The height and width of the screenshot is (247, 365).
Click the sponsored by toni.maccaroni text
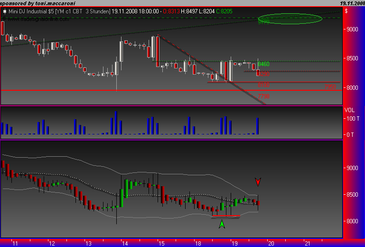pyautogui.click(x=37, y=3)
